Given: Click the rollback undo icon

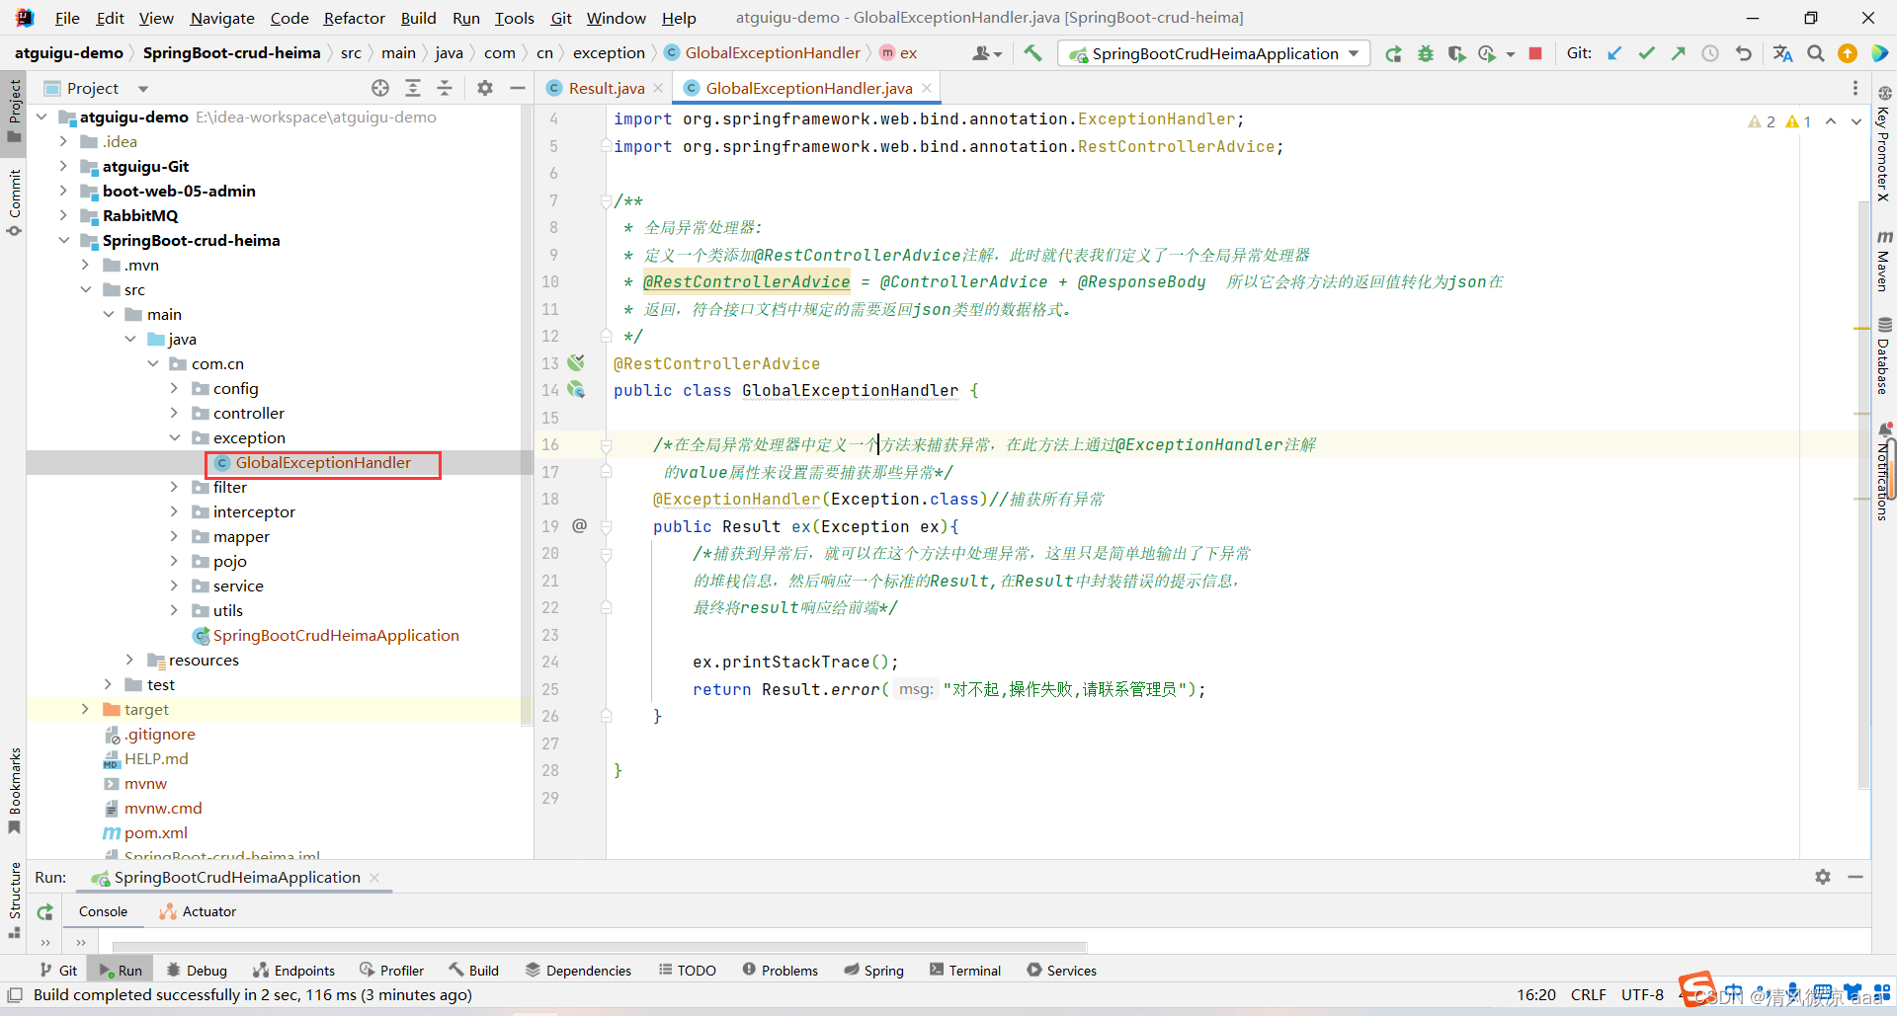Looking at the screenshot, I should tap(1744, 53).
